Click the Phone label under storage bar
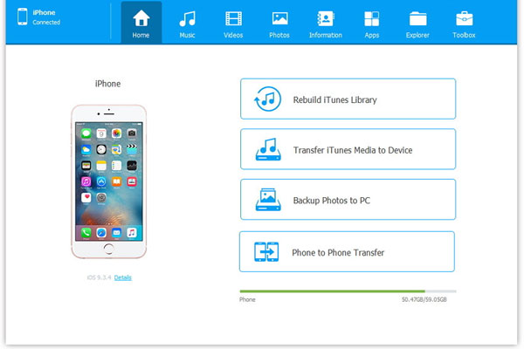This screenshot has width=524, height=349. click(247, 299)
